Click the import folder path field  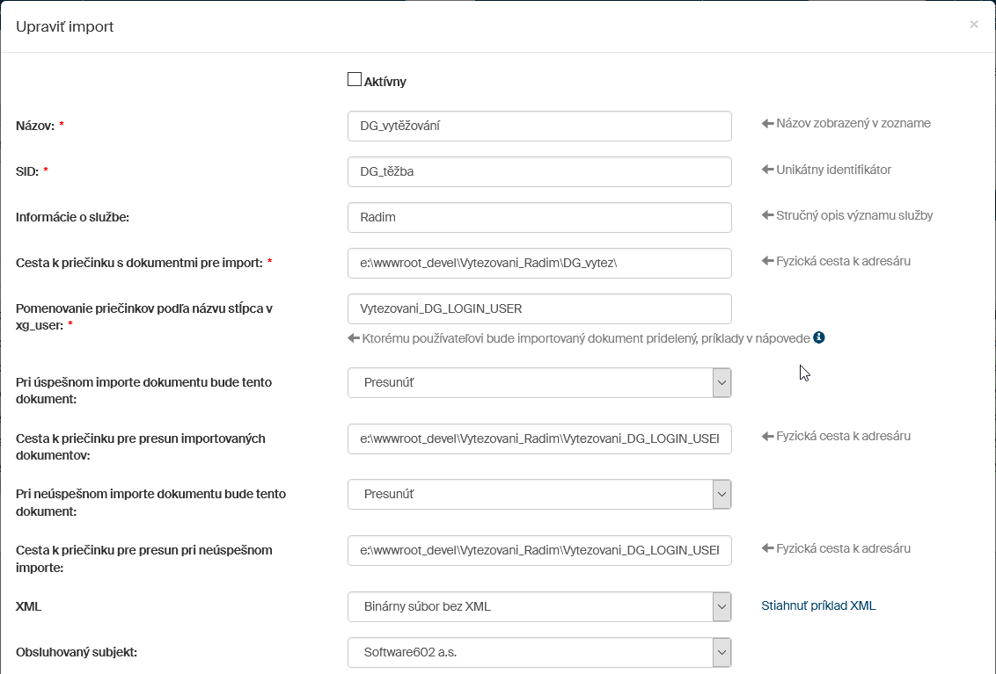click(539, 263)
